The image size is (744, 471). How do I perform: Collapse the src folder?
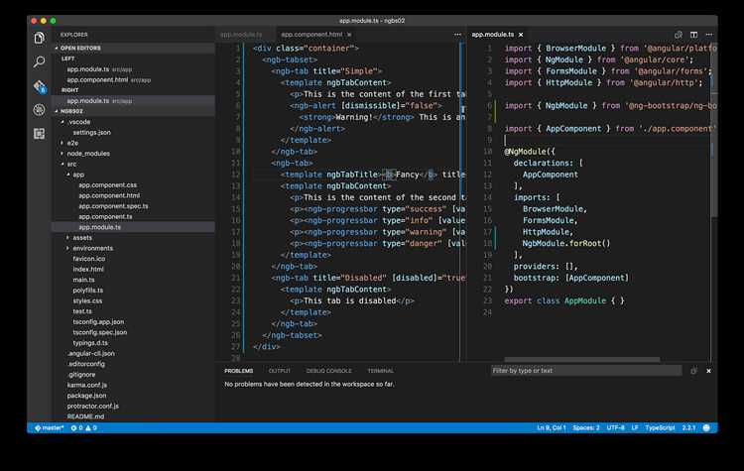tap(62, 164)
